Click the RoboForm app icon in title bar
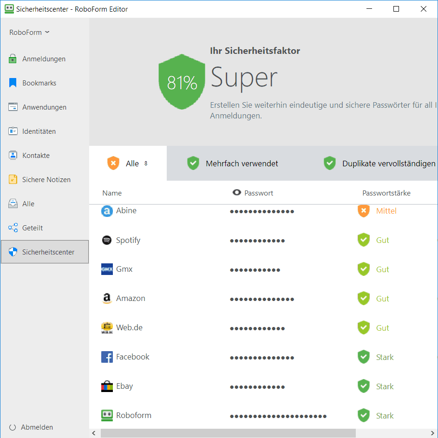Viewport: 438px width, 438px height. 9,9
